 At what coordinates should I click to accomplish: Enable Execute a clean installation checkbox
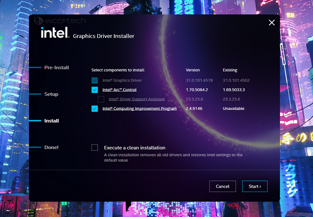coord(95,148)
